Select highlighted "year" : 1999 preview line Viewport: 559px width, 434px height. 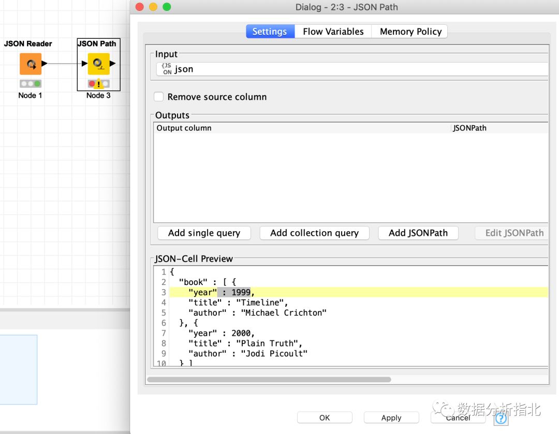click(x=359, y=292)
